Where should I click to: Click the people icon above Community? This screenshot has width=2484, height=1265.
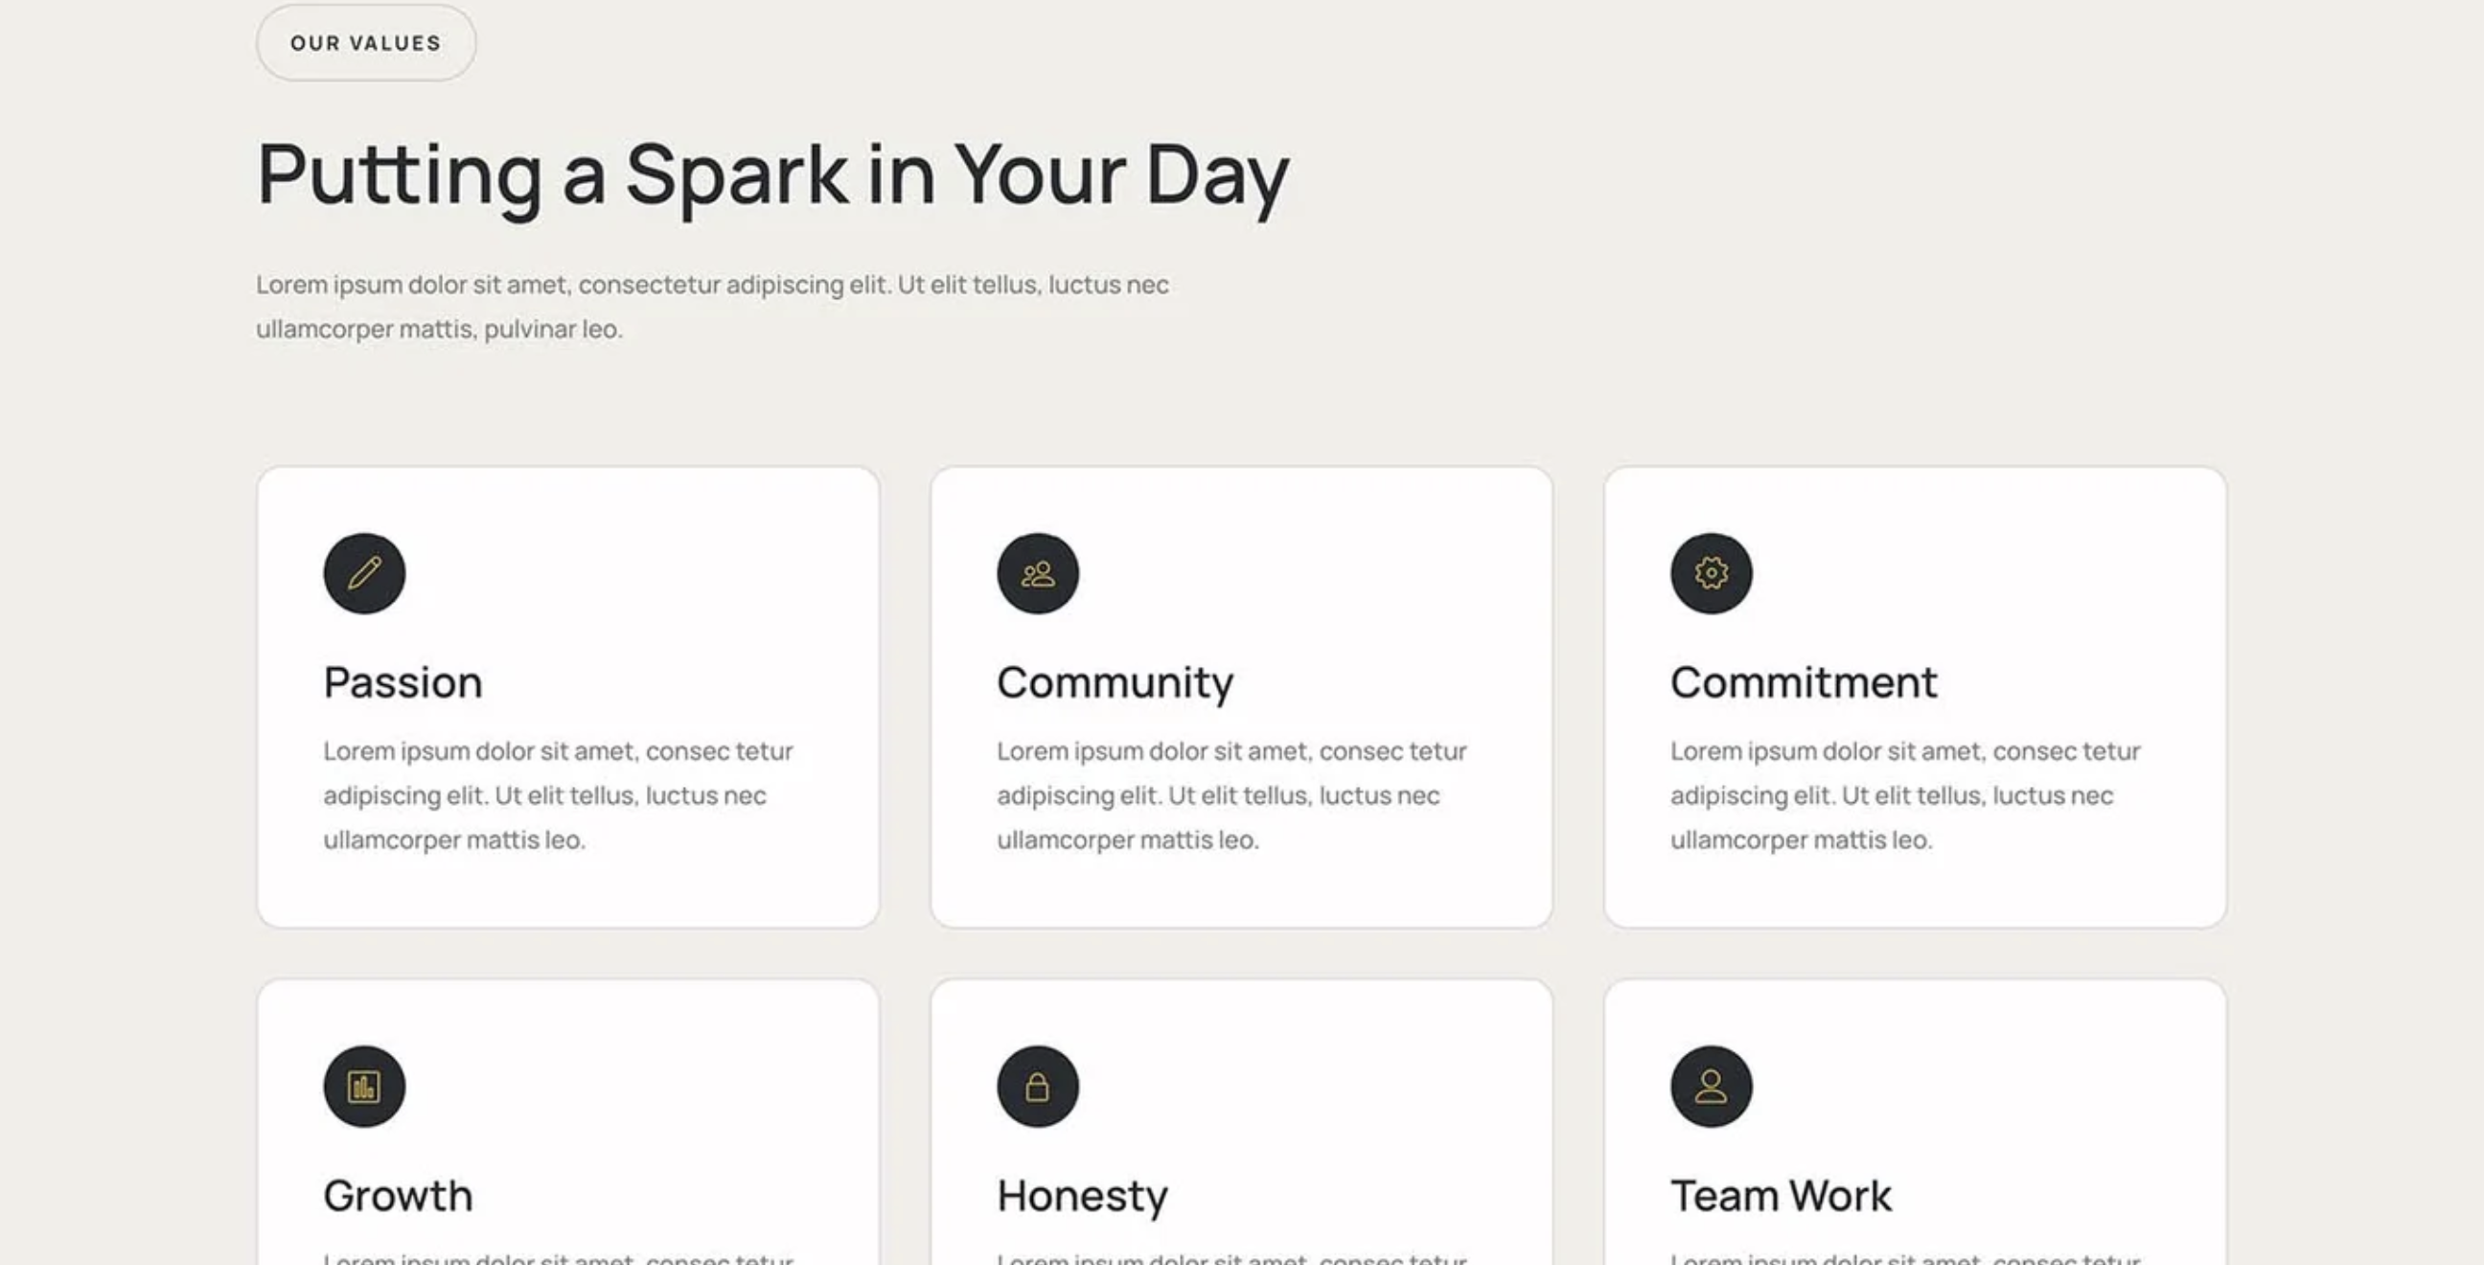pyautogui.click(x=1038, y=574)
